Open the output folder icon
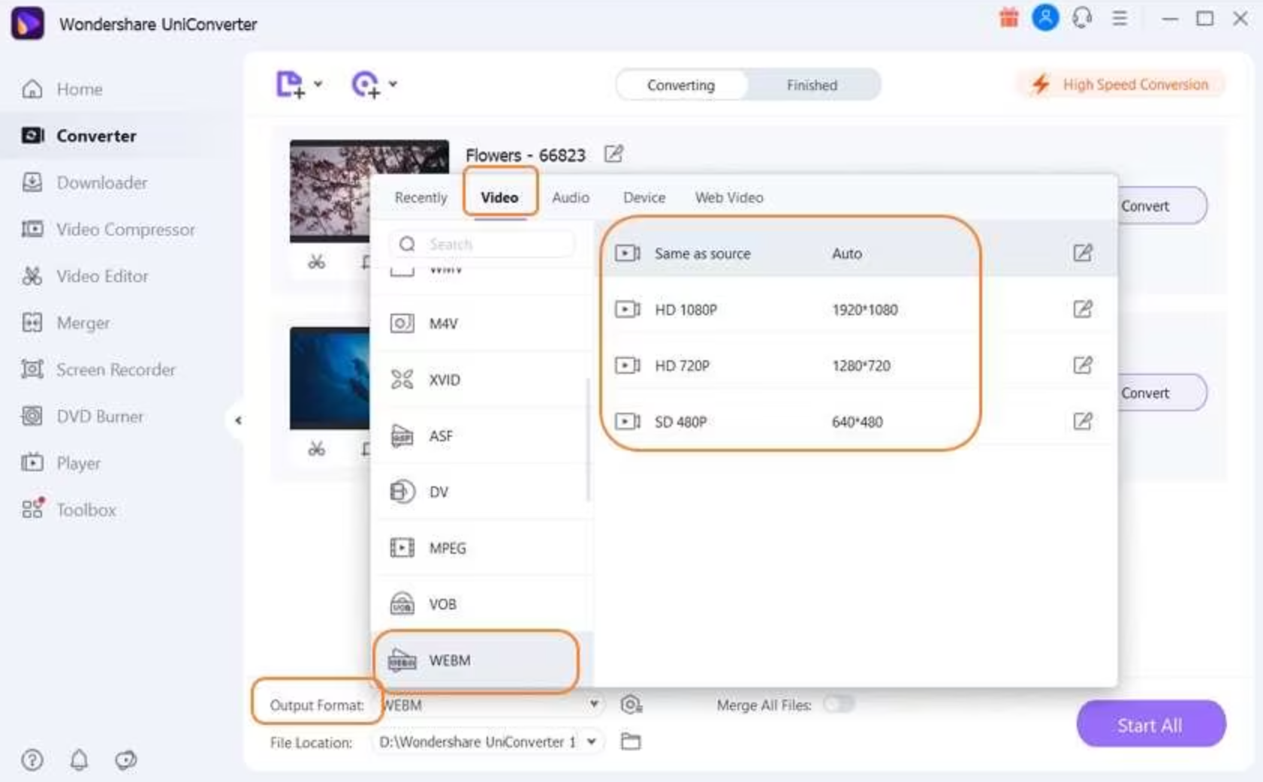 coord(631,741)
